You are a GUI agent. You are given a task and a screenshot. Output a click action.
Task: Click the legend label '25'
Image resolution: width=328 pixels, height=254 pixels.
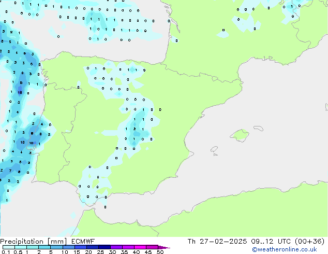pyautogui.click(x=100, y=252)
